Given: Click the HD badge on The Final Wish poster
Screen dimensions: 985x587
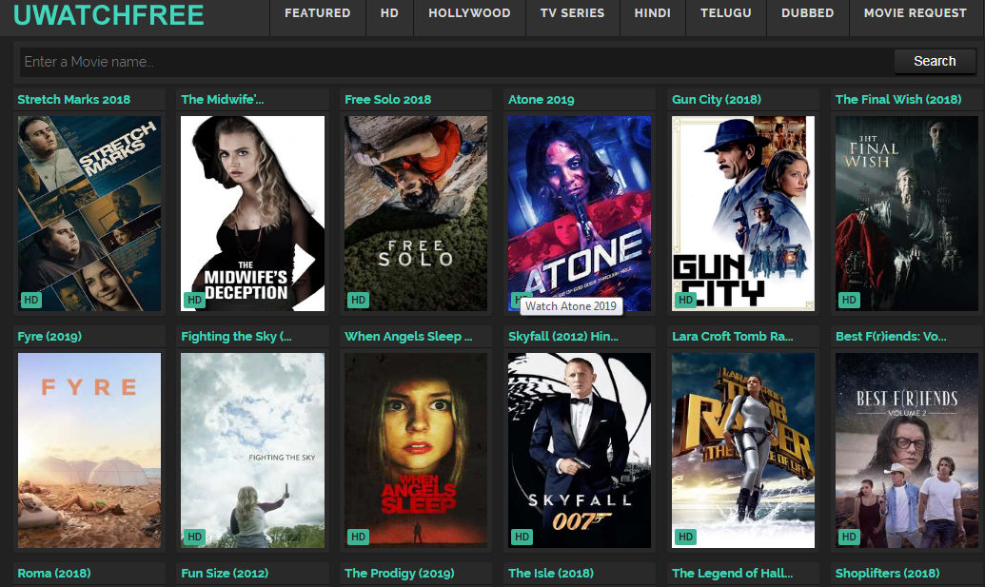Looking at the screenshot, I should pyautogui.click(x=849, y=300).
